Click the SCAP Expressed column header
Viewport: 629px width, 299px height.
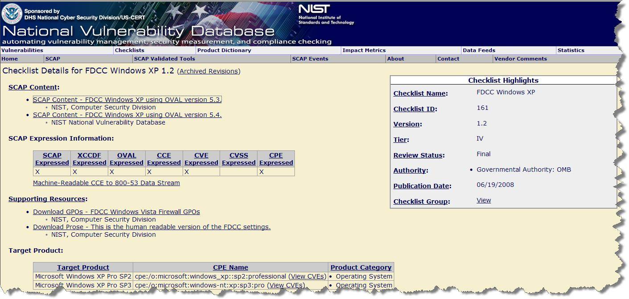[52, 159]
